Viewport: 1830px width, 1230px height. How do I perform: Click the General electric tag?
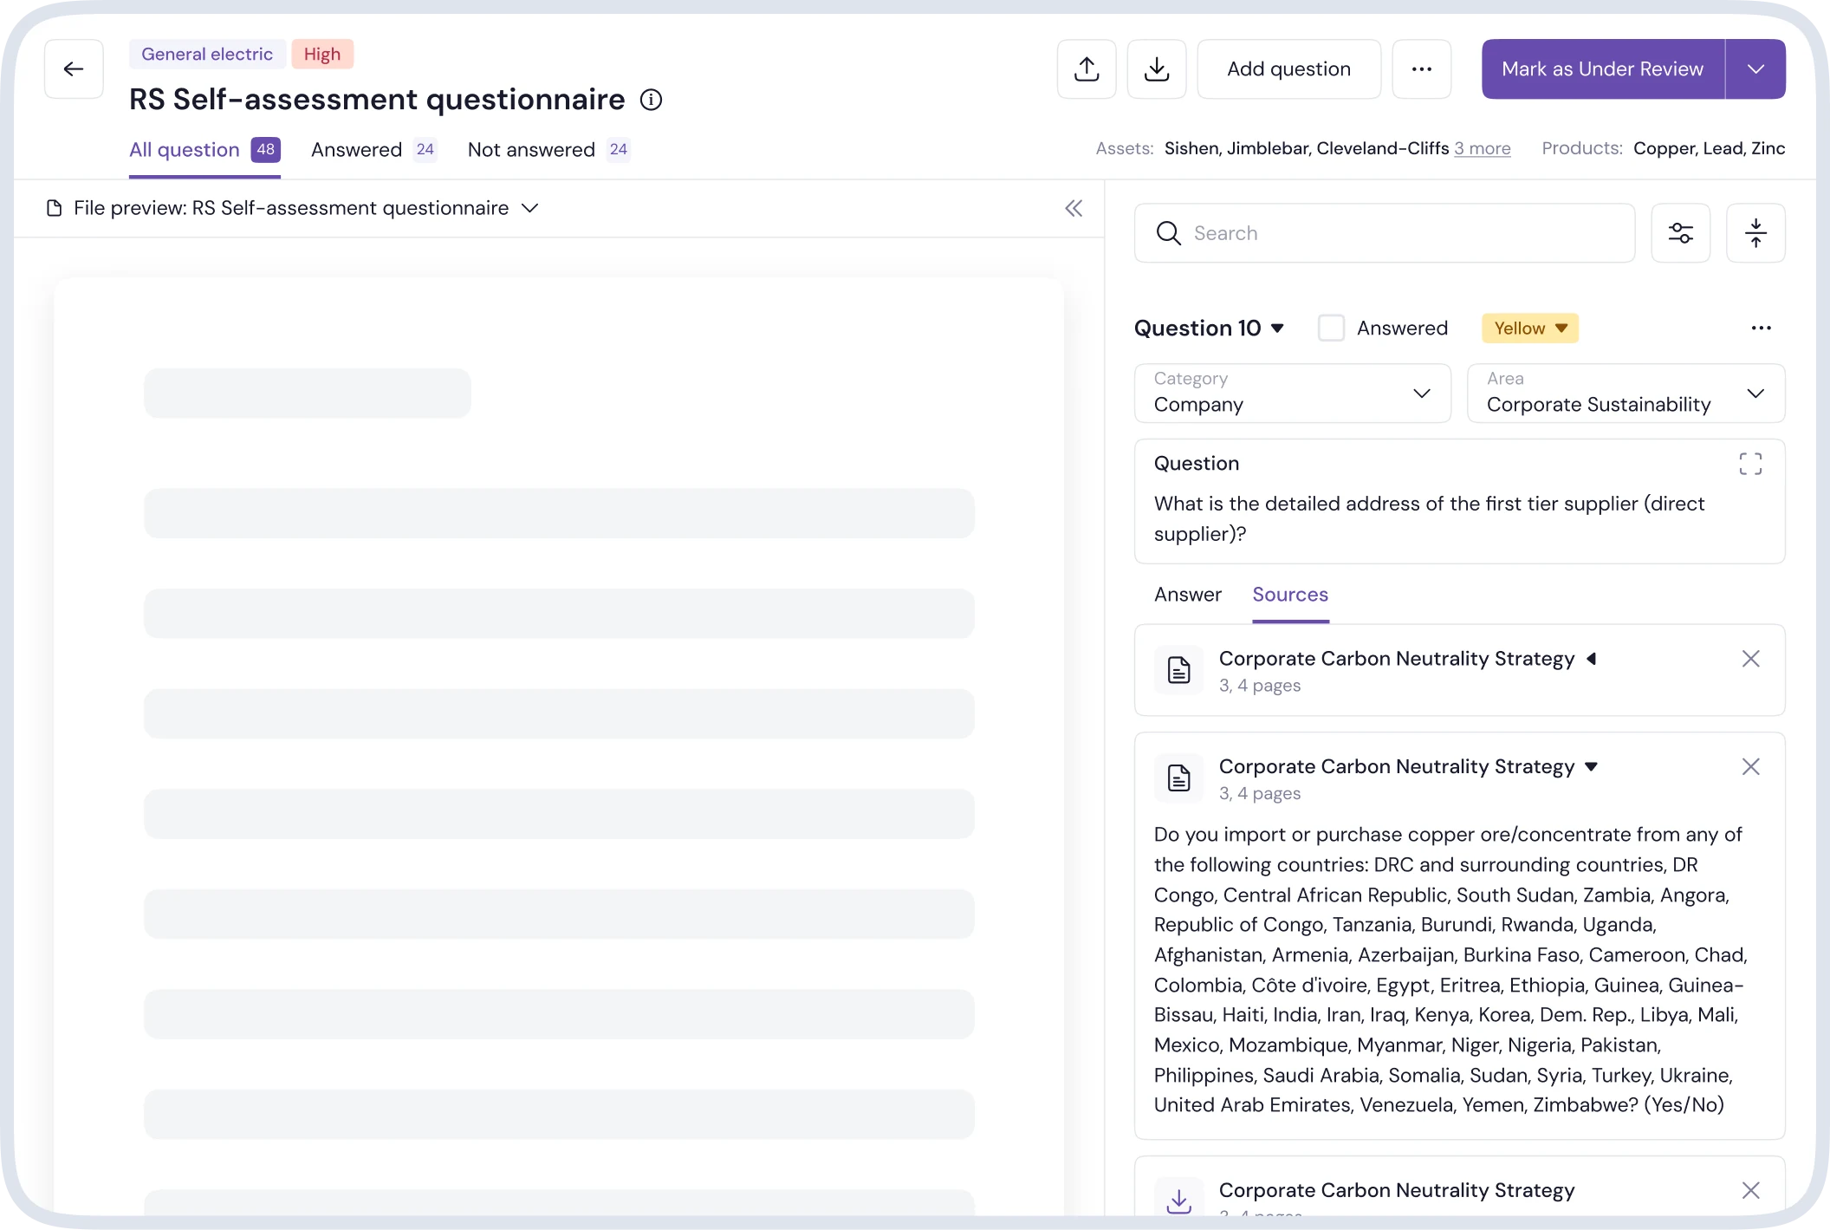coord(207,54)
